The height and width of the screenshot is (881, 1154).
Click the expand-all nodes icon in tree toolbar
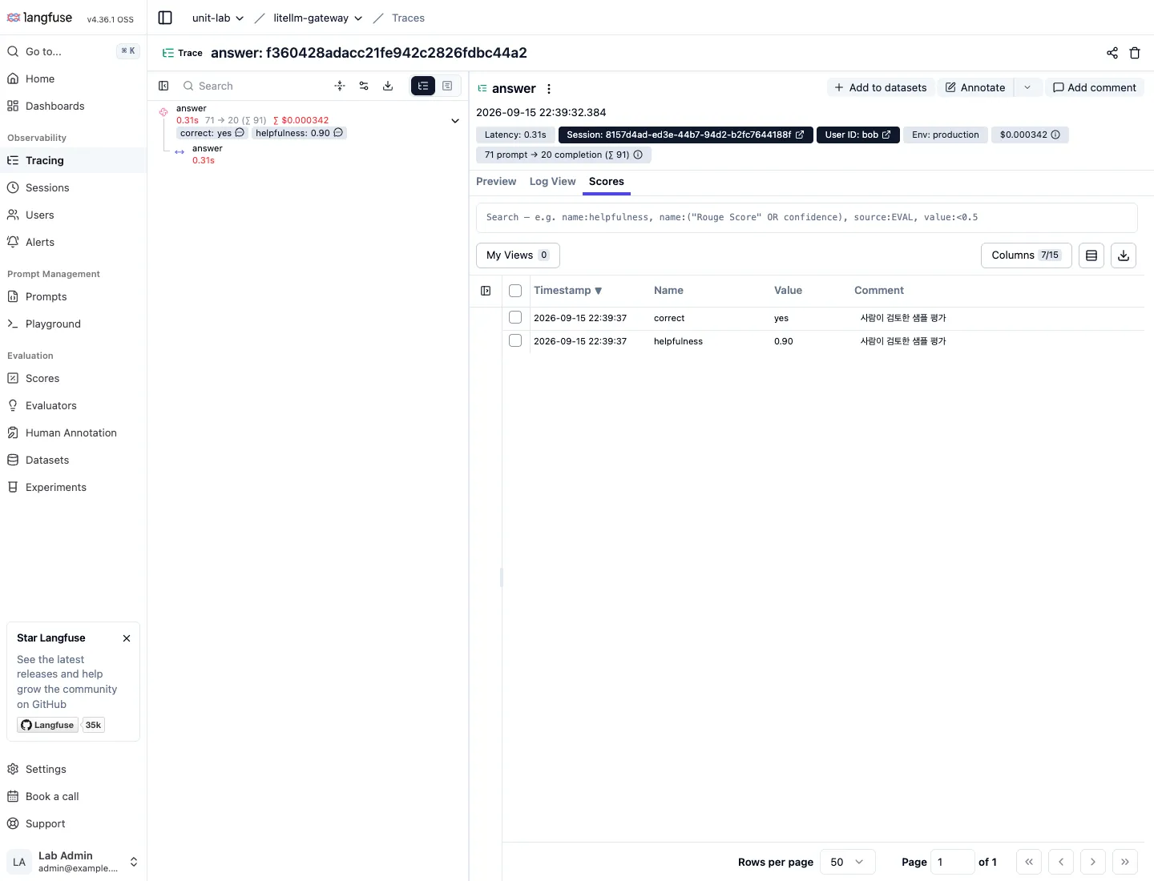tap(340, 86)
